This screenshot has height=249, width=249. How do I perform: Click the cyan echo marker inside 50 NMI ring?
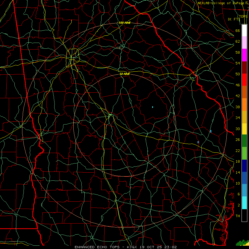(153, 107)
